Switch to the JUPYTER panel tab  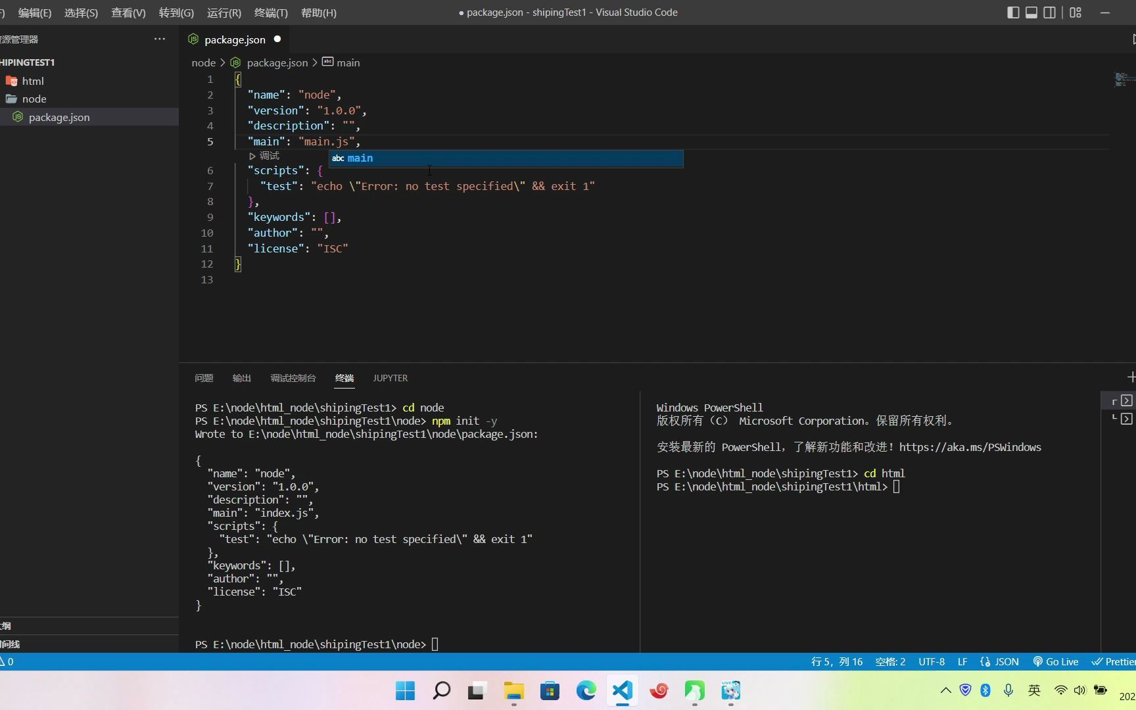point(390,378)
